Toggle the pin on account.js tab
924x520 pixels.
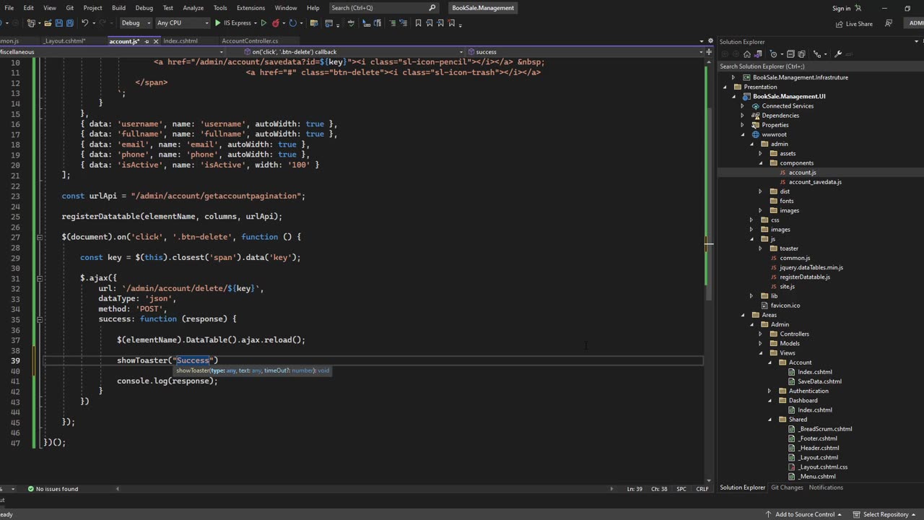[x=147, y=41]
